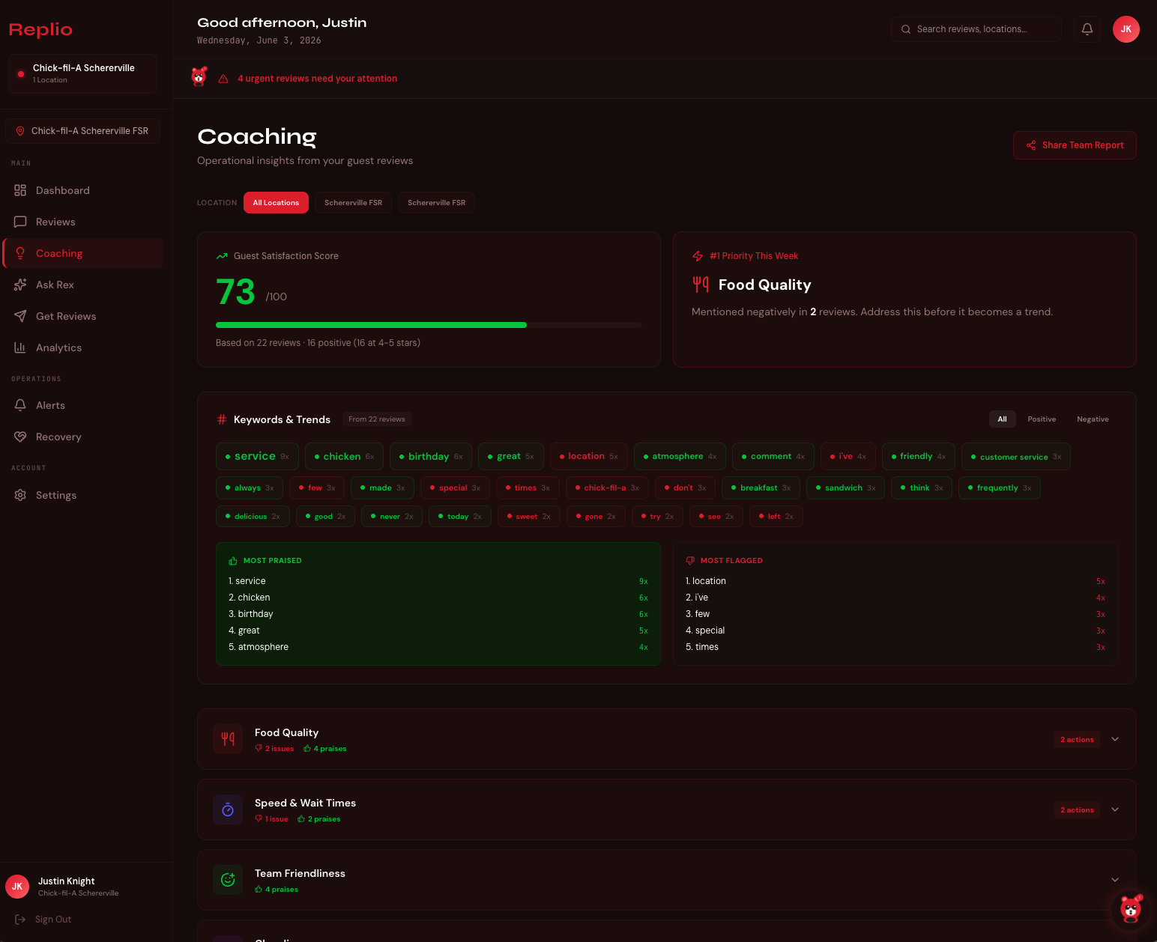Expand the Speed & Wait Times chevron
1157x942 pixels.
point(1115,809)
